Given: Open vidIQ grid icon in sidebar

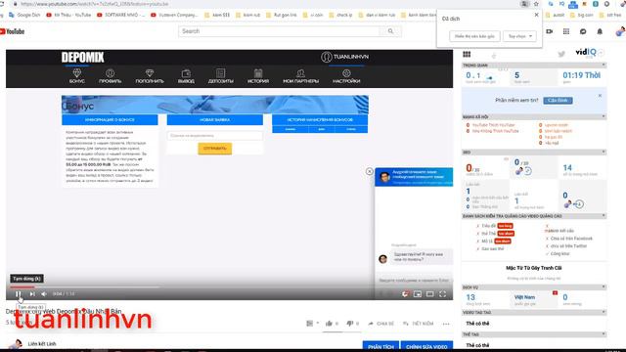Looking at the screenshot, I should point(467,55).
